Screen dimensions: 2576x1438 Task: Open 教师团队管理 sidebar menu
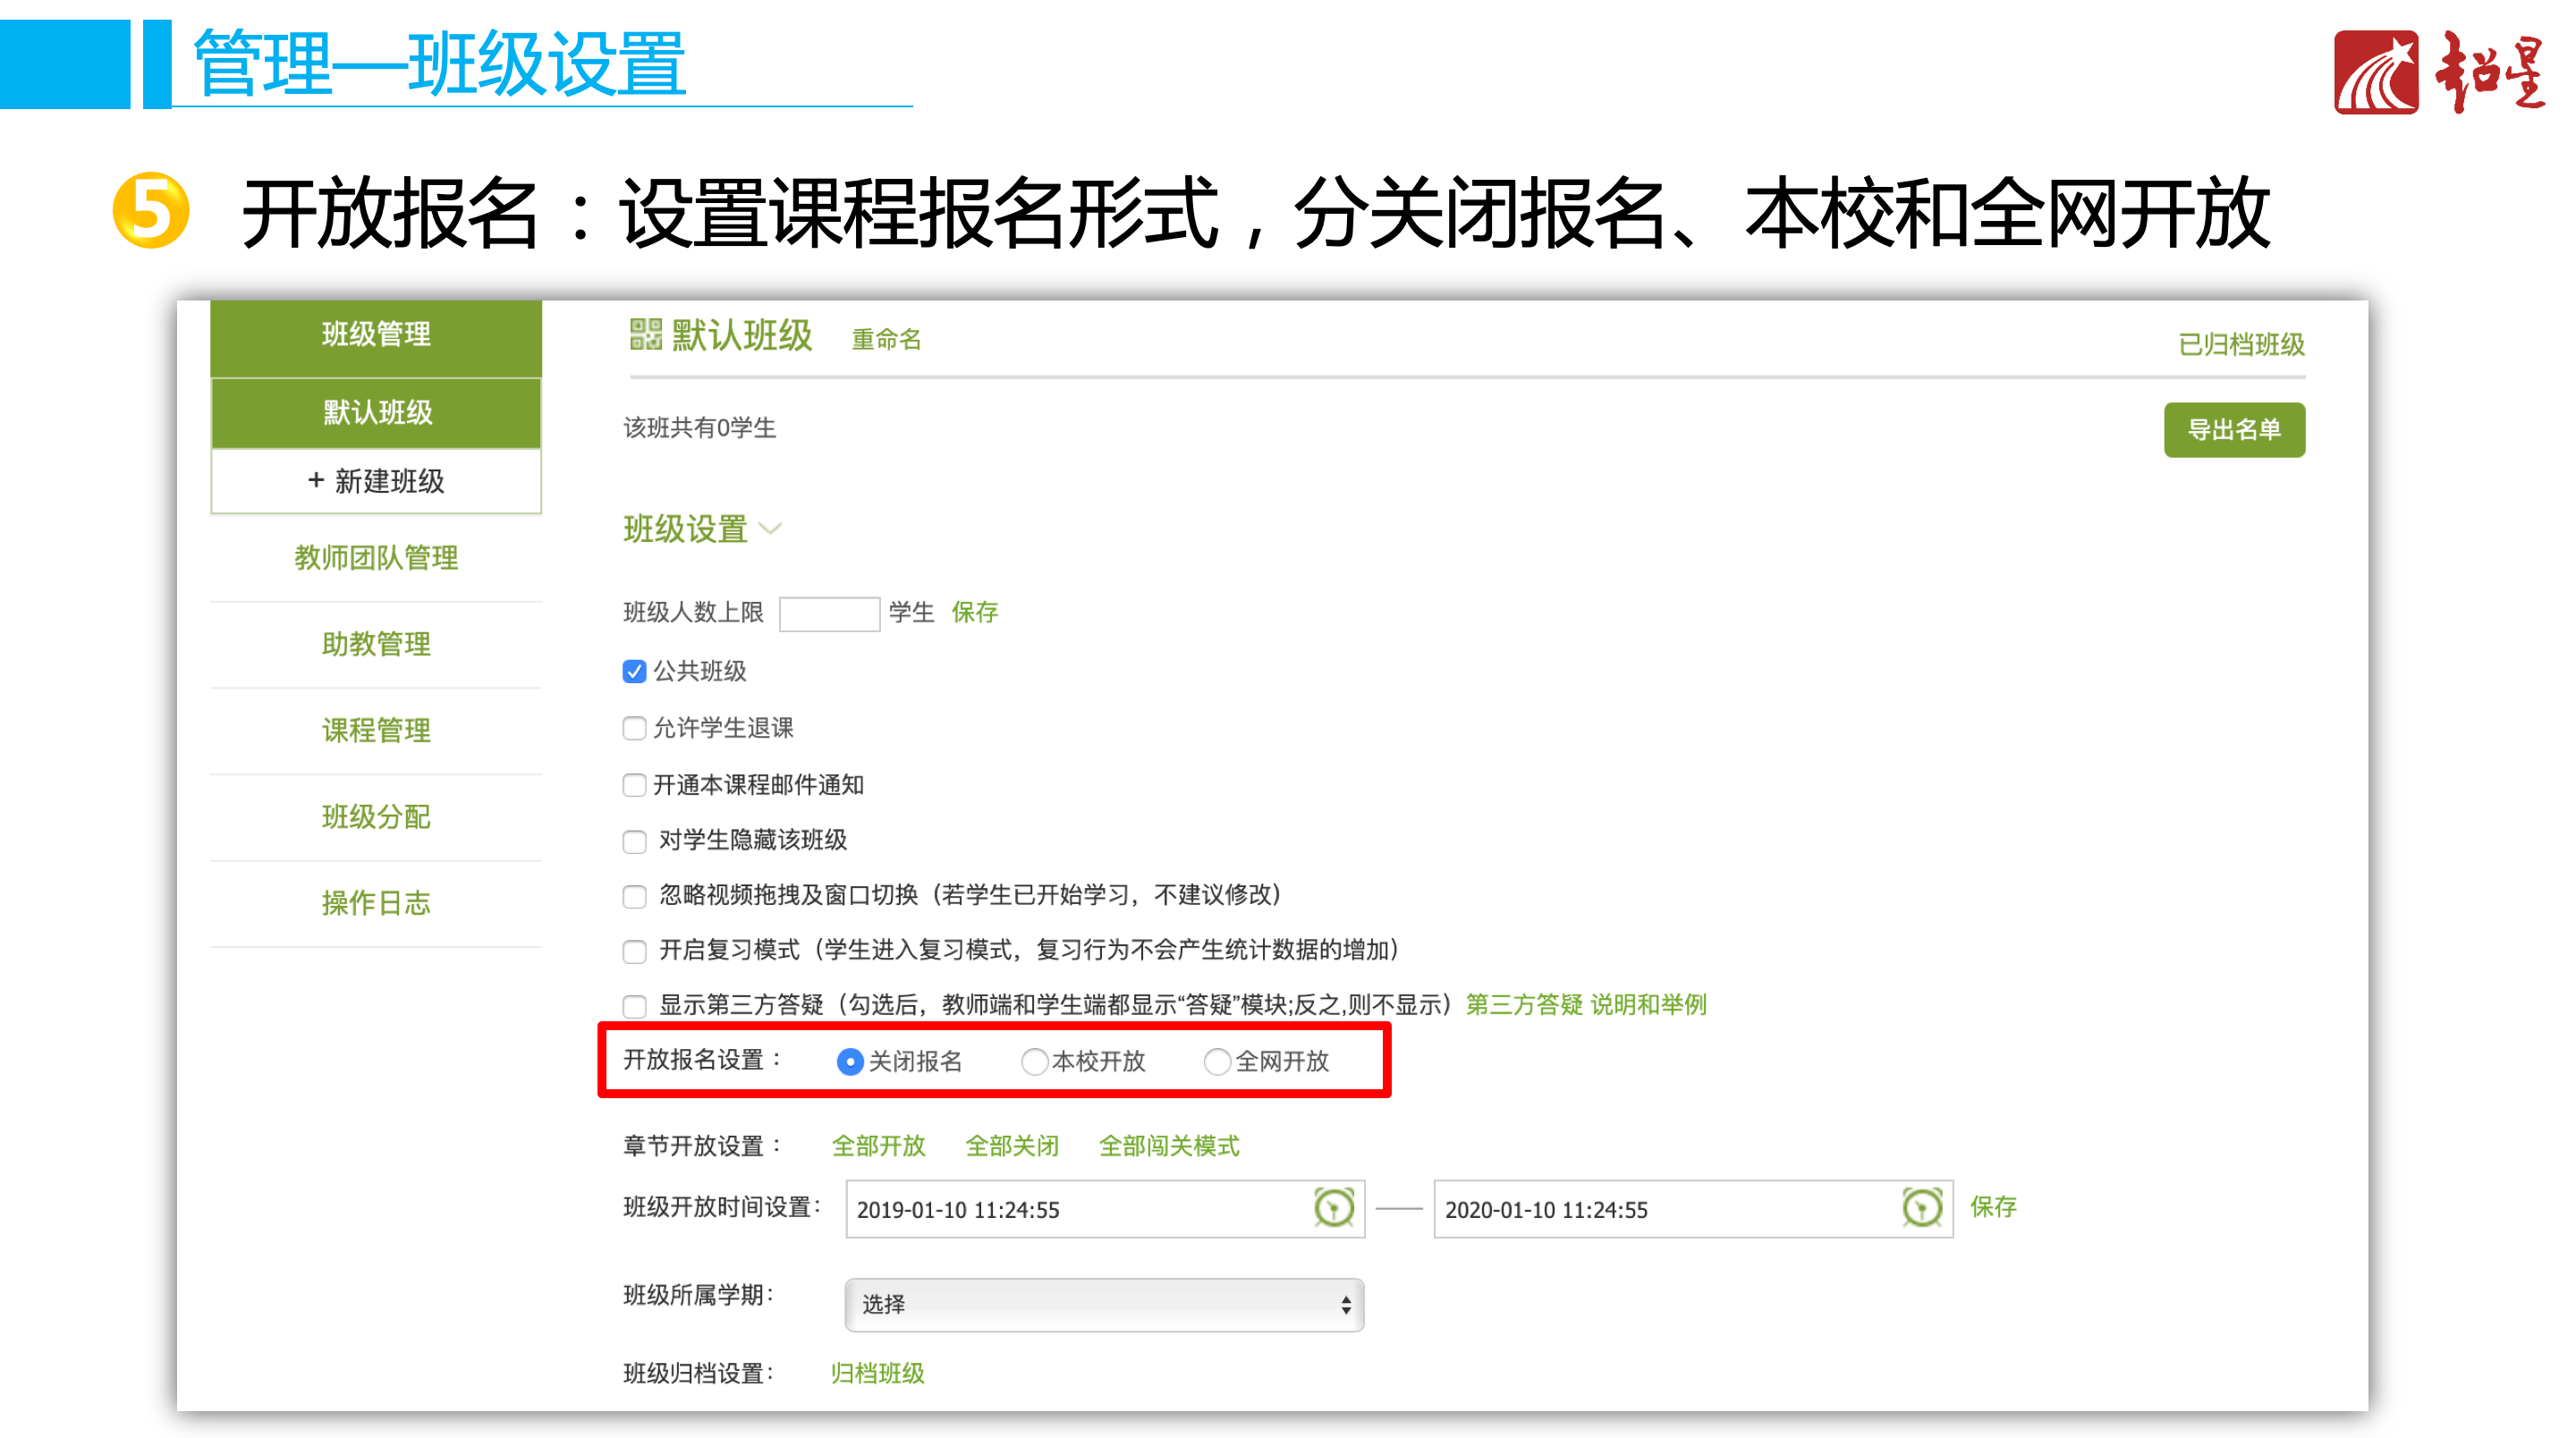(x=376, y=557)
